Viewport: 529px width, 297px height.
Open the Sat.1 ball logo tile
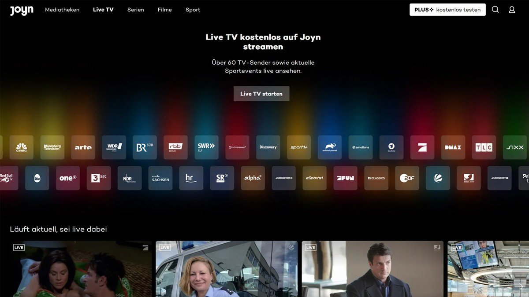click(x=438, y=178)
